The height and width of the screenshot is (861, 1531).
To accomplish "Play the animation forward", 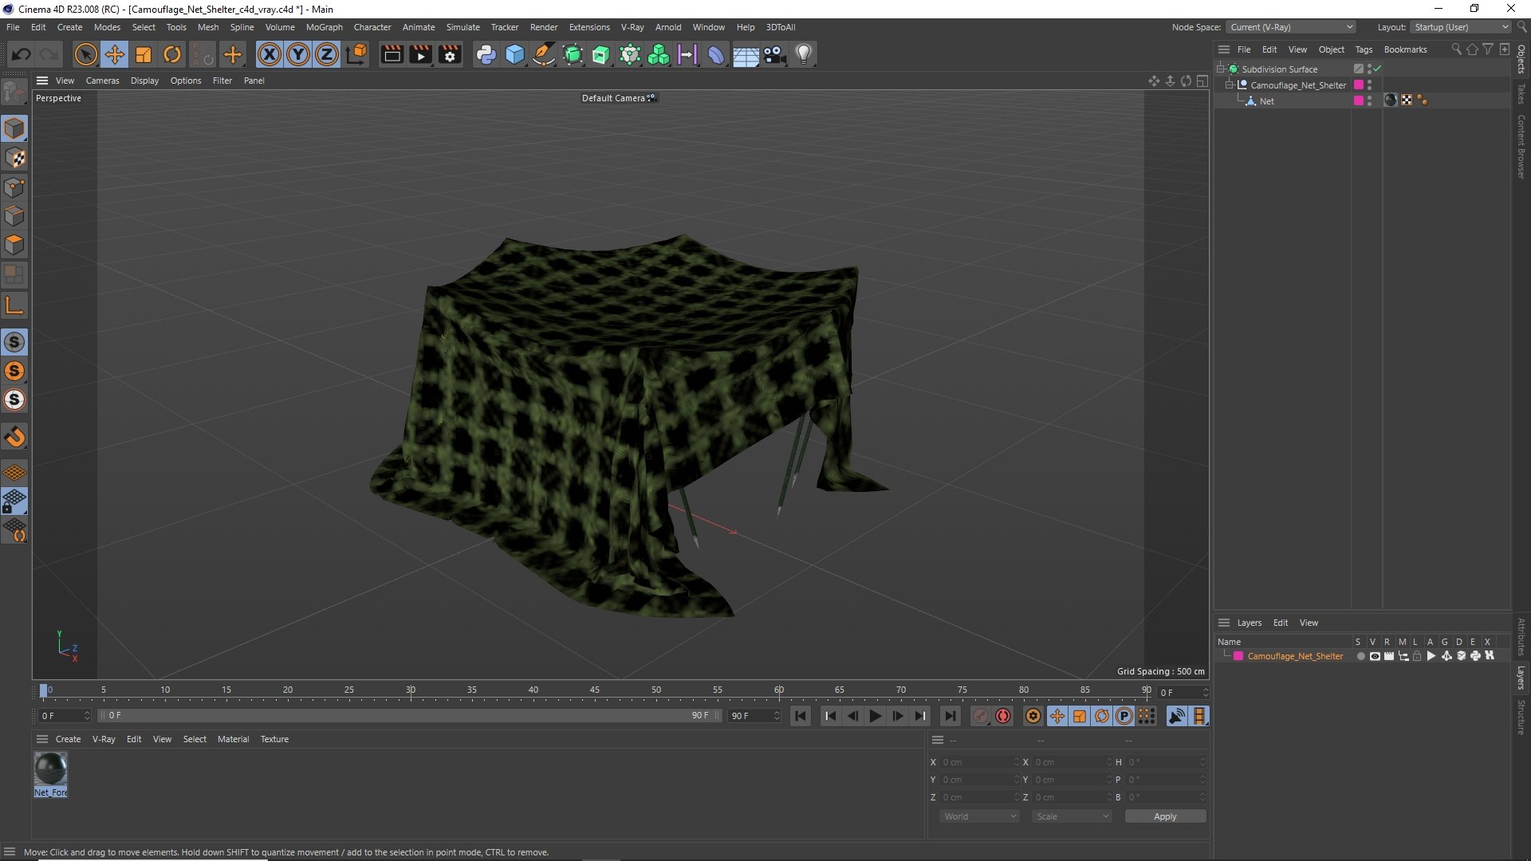I will pos(875,716).
